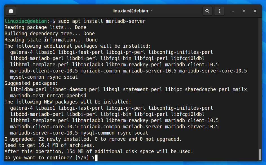Click the green linuxiac@debian prompt text
The width and height of the screenshot is (266, 165).
coord(26,21)
